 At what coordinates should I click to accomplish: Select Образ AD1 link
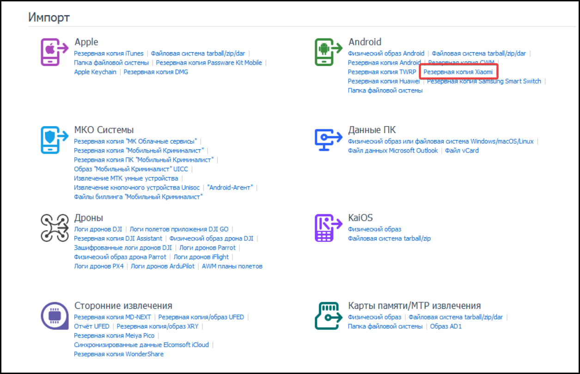[446, 326]
